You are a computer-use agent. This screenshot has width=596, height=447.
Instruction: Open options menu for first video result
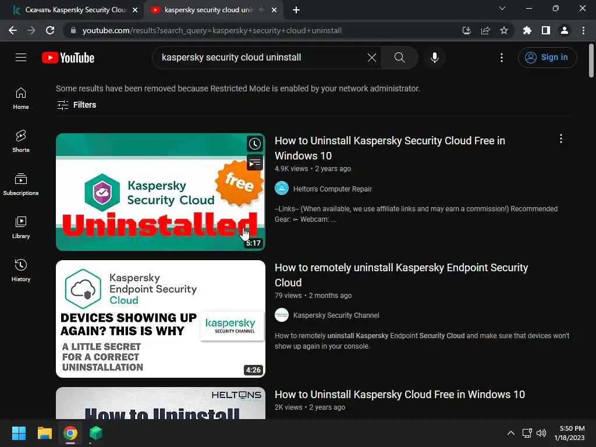pyautogui.click(x=560, y=139)
